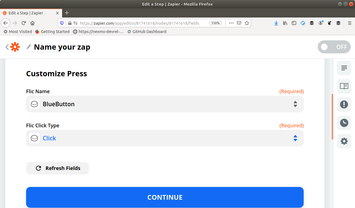
Task: Open the alerts exclamation icon in sidebar
Action: (344, 105)
